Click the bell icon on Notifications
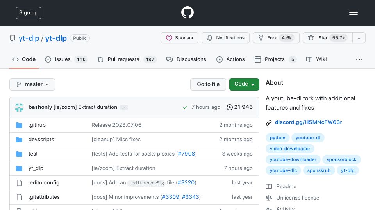Viewport: 375px width, 210px height. 210,38
